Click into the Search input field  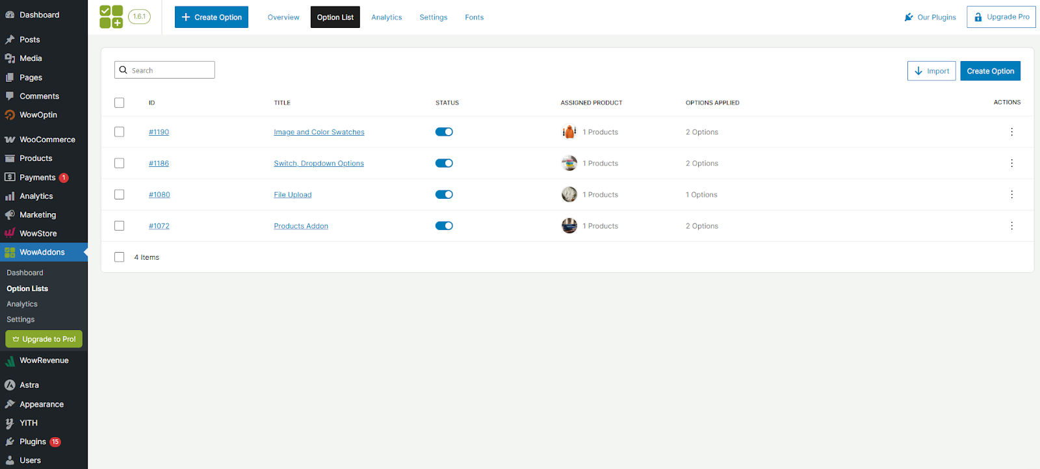[x=164, y=70]
